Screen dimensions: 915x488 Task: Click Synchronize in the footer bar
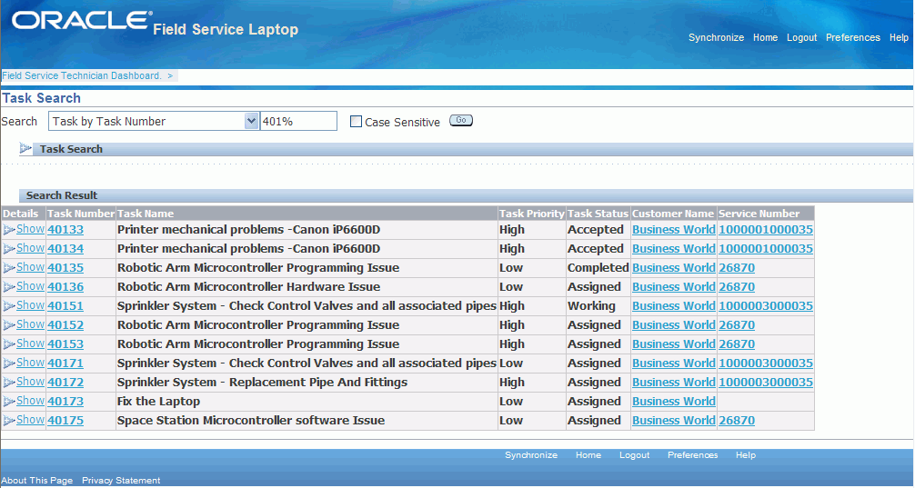point(531,454)
